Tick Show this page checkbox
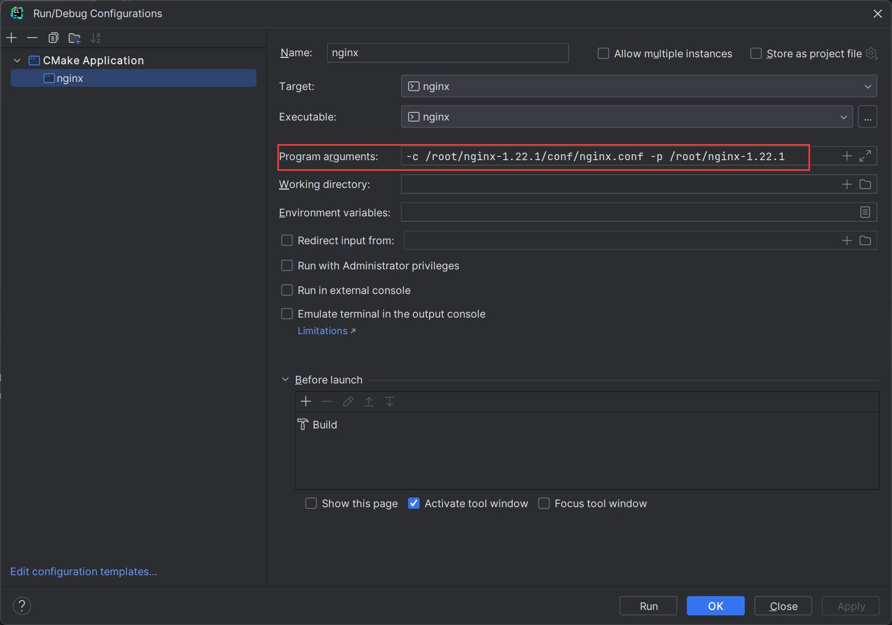The height and width of the screenshot is (625, 892). tap(311, 503)
